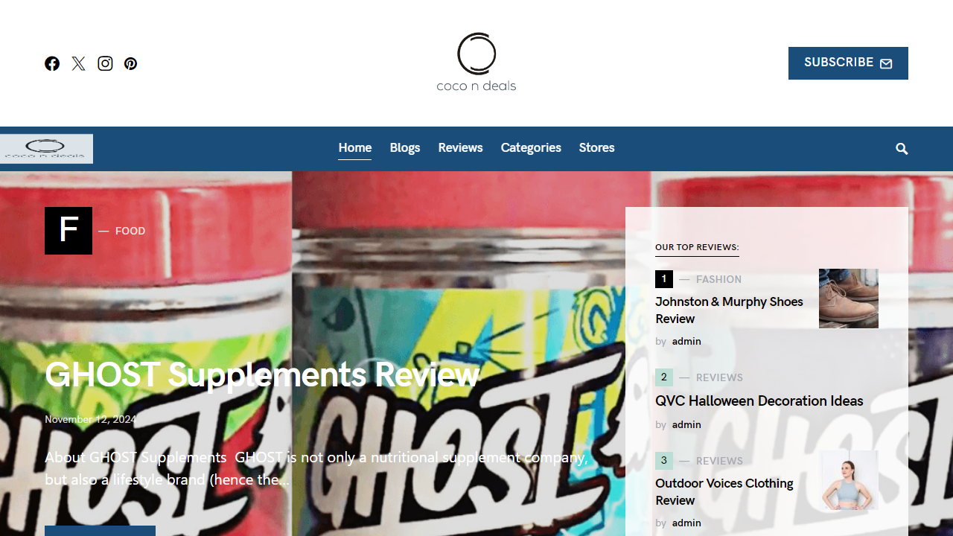The image size is (953, 536).
Task: Open the Instagram social icon
Action: pos(105,63)
